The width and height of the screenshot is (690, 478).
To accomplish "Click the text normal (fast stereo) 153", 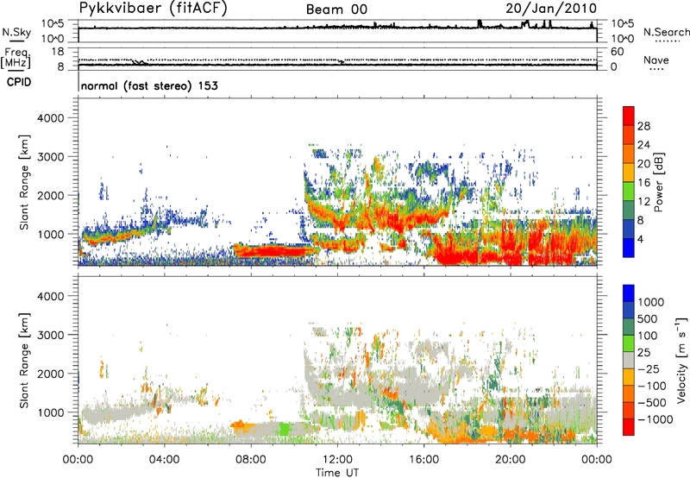I will pos(149,85).
